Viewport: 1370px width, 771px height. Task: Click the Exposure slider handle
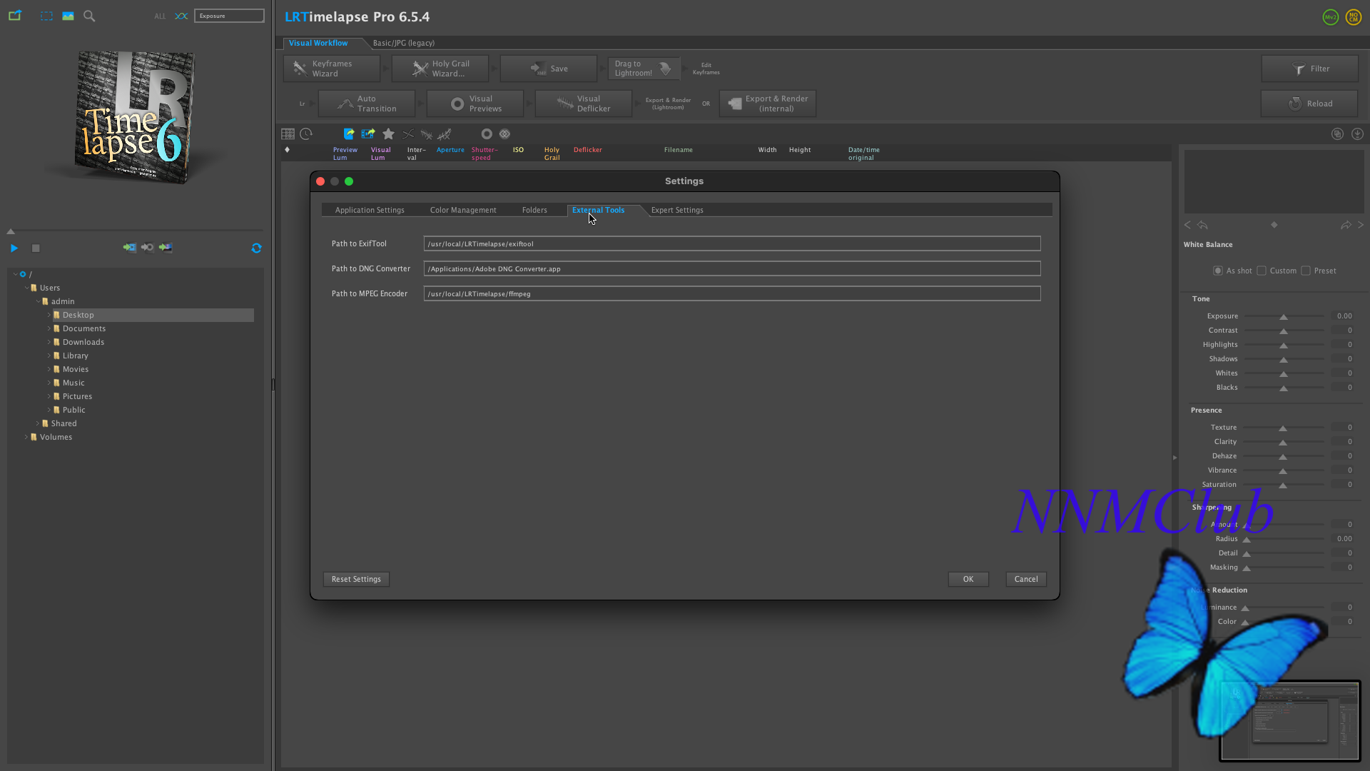pyautogui.click(x=1284, y=316)
